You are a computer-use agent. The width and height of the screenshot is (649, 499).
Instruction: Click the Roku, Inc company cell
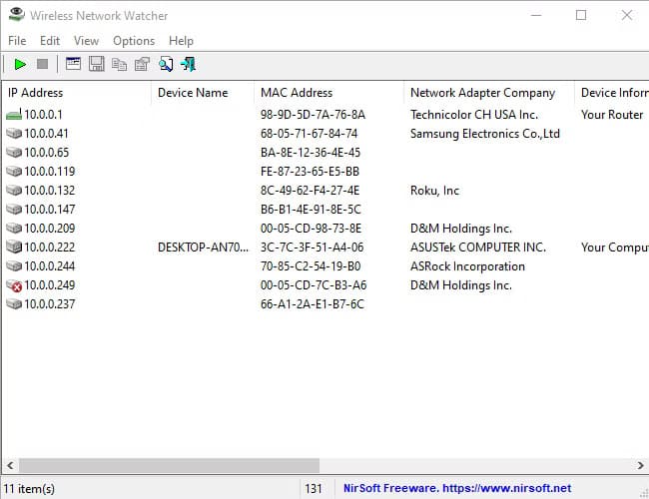pyautogui.click(x=434, y=191)
